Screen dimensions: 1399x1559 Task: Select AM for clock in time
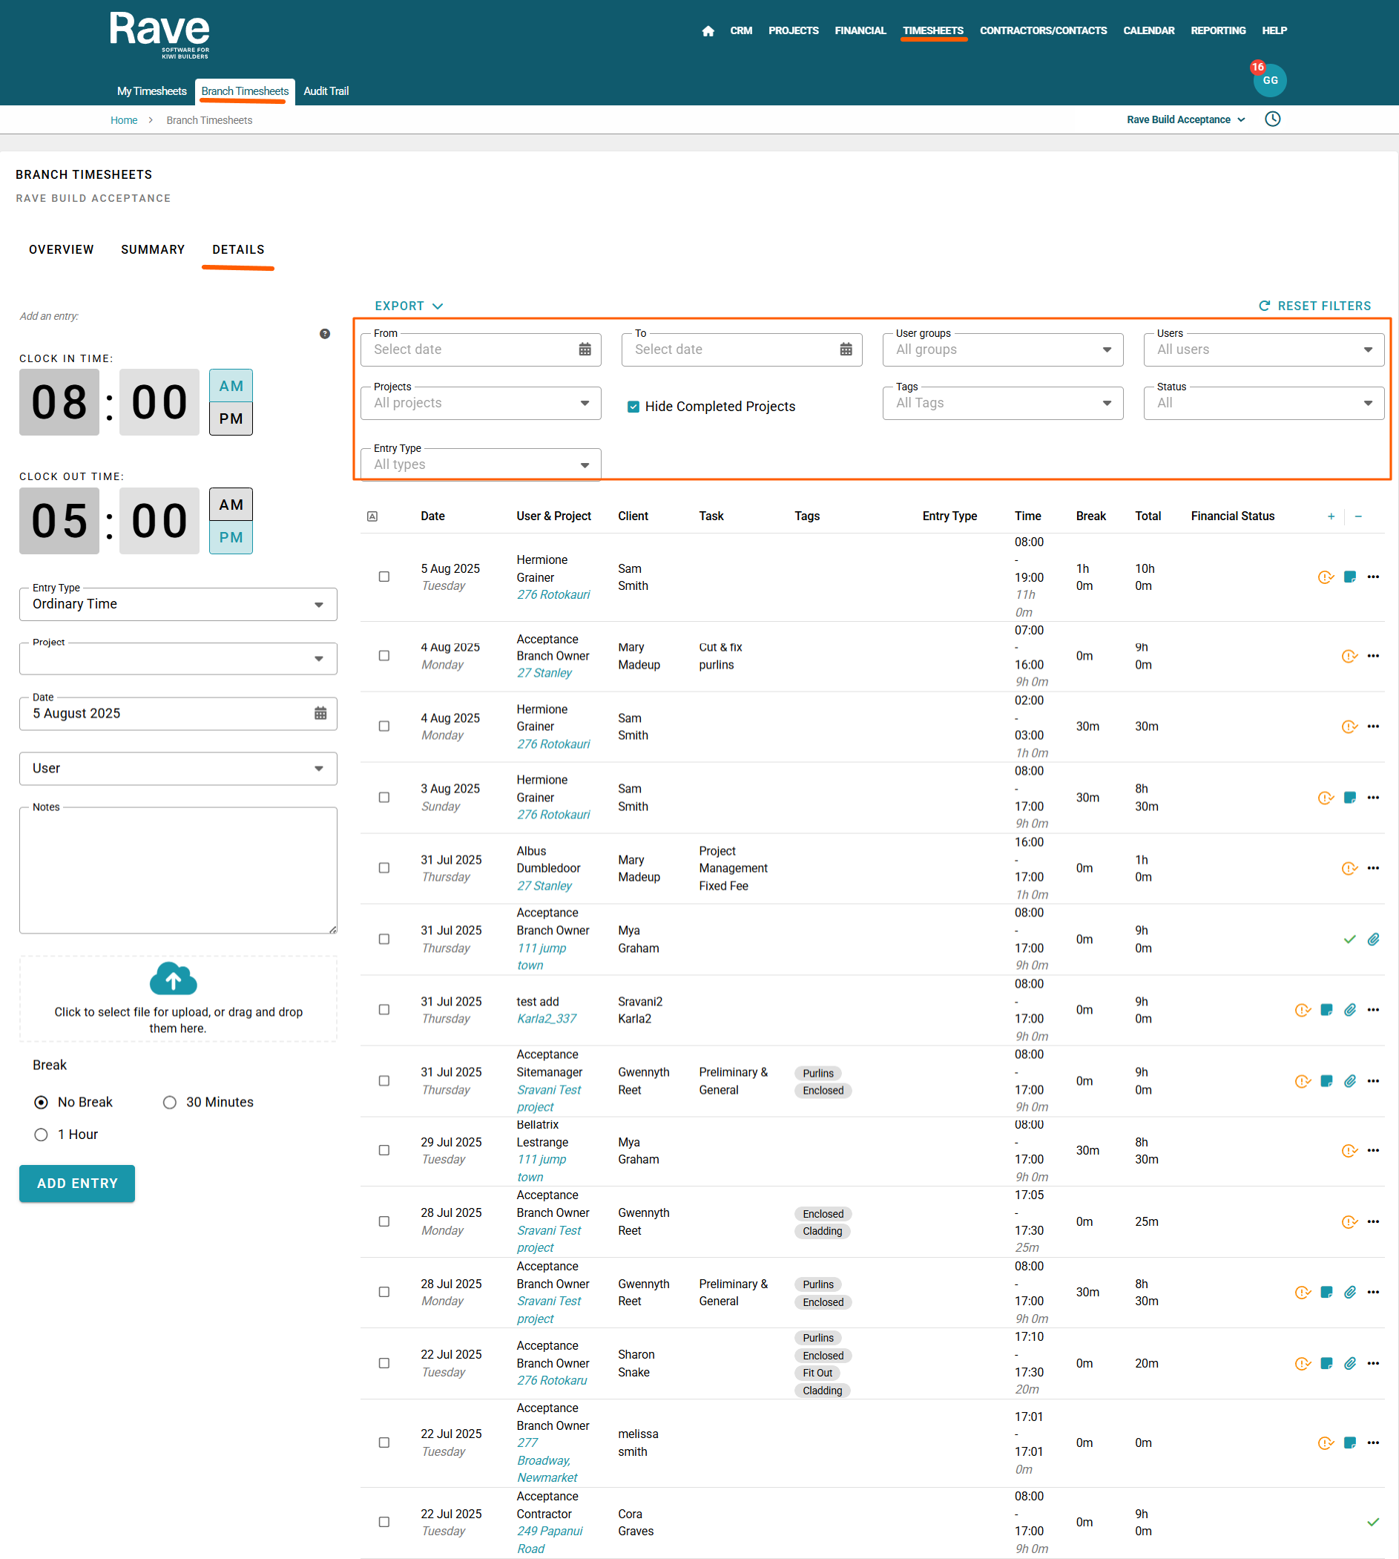(231, 387)
